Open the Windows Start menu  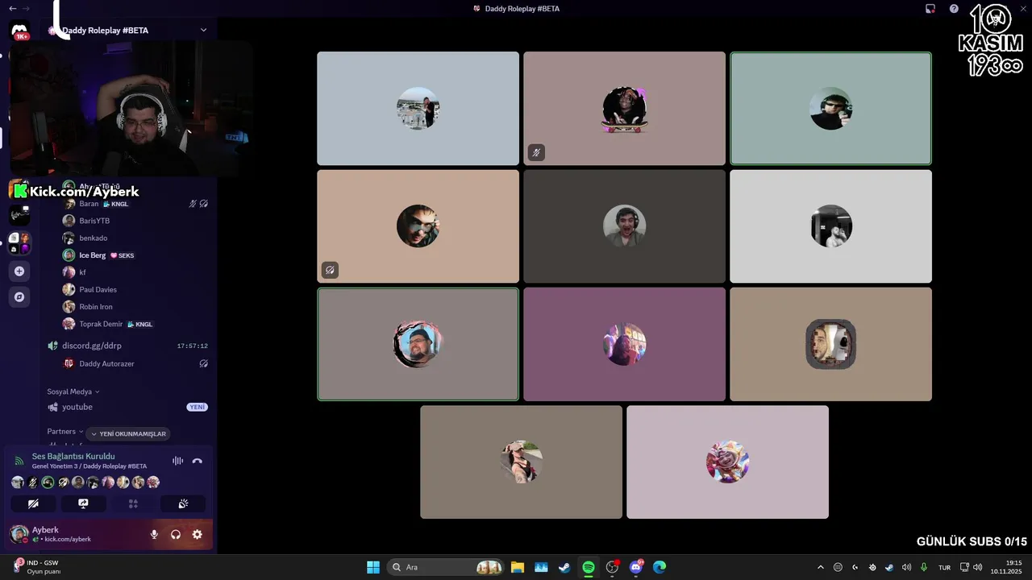pyautogui.click(x=373, y=567)
